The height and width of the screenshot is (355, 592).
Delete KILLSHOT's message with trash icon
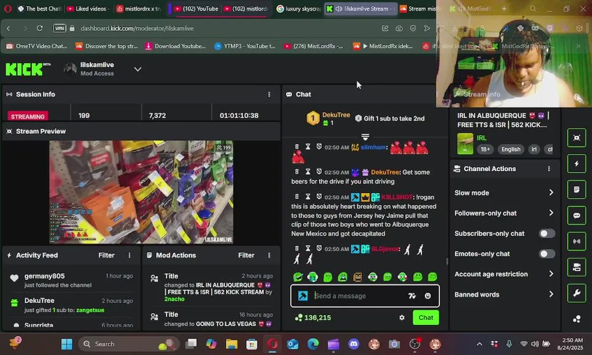(296, 197)
